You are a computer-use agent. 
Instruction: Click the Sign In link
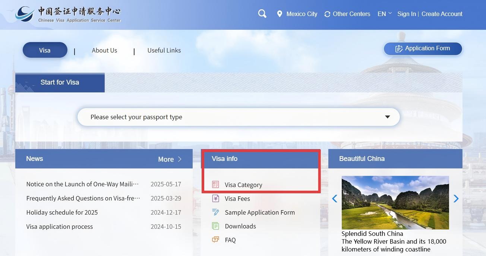(x=406, y=14)
